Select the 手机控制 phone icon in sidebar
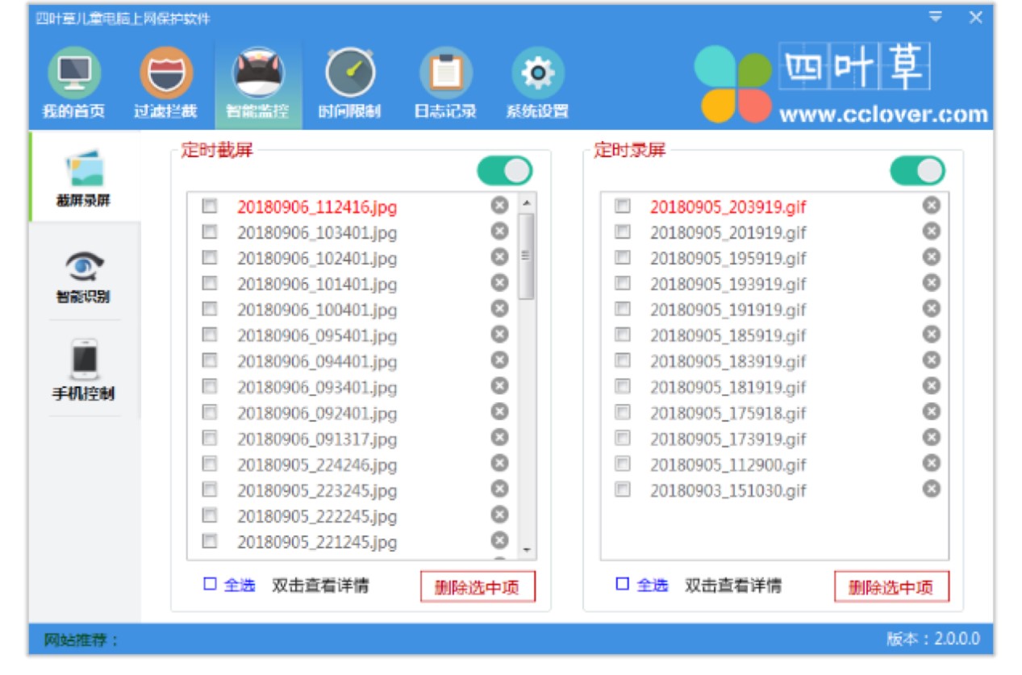The width and height of the screenshot is (1022, 675). click(x=83, y=361)
